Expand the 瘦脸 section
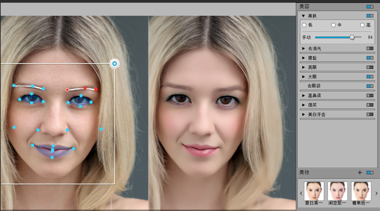The width and height of the screenshot is (380, 211). [303, 58]
